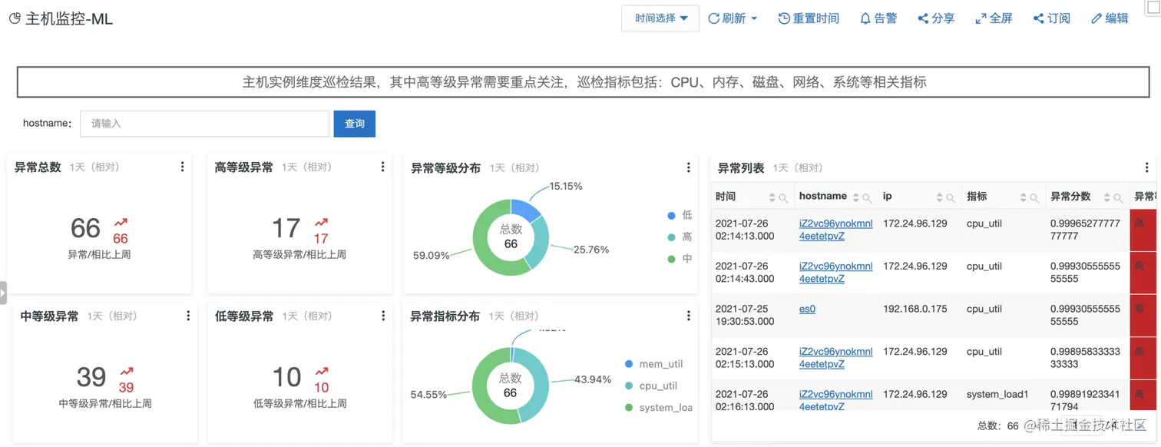Screen dimensions: 1161x447
Task: Sort the 指标 column
Action: [x=1022, y=197]
